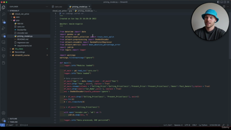
Task: Click the remote window indicator in status bar
Action: point(3,125)
